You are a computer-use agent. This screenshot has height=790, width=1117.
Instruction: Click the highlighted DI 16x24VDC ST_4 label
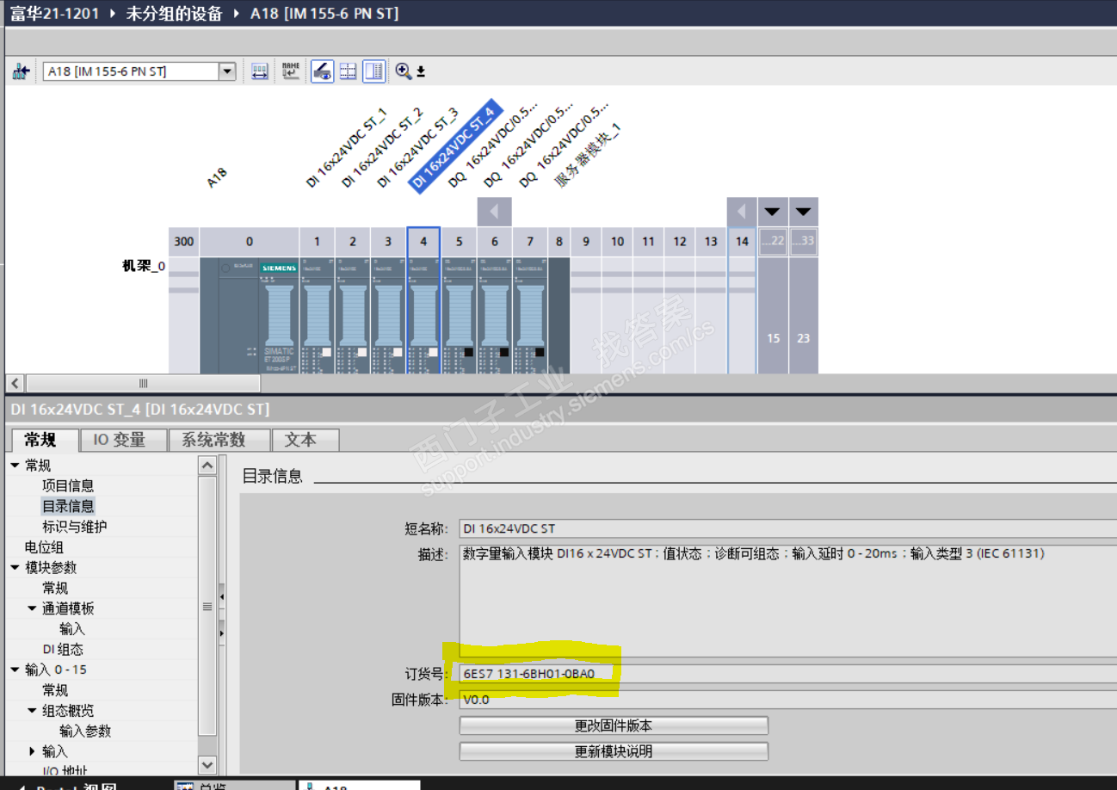[454, 145]
